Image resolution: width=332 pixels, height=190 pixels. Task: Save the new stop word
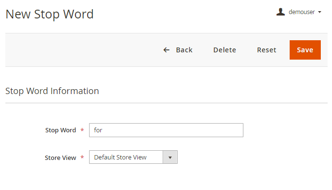pos(305,50)
